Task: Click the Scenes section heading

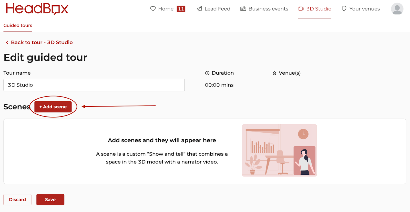Action: pos(17,107)
